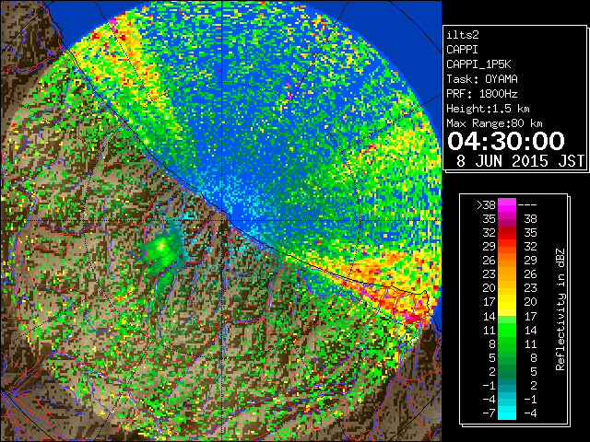Click the "ilts2" site label

(463, 35)
